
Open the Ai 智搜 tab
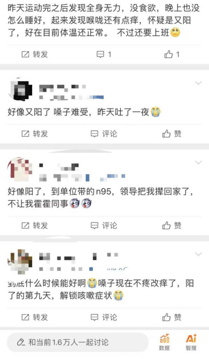[x=191, y=343]
